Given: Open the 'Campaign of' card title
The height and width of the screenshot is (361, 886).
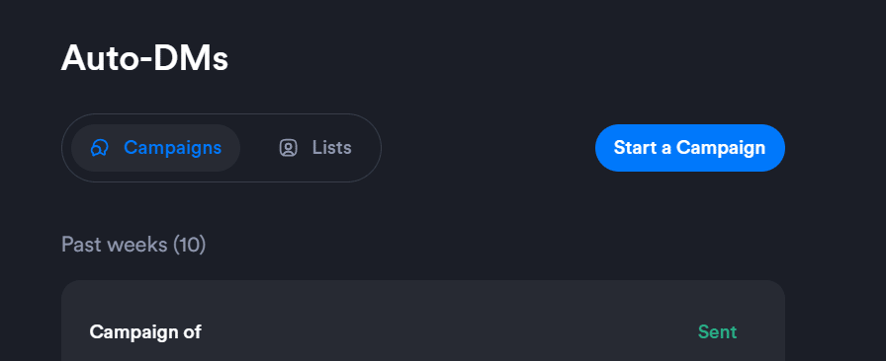Looking at the screenshot, I should [145, 331].
